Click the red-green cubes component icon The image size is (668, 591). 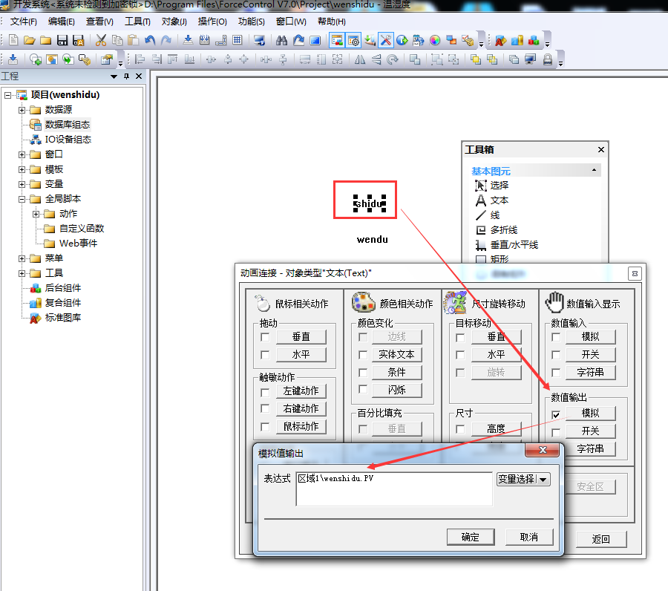tap(534, 41)
